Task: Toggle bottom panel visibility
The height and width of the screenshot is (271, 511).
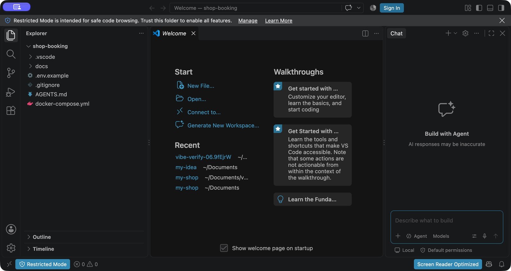Action: pos(490,8)
